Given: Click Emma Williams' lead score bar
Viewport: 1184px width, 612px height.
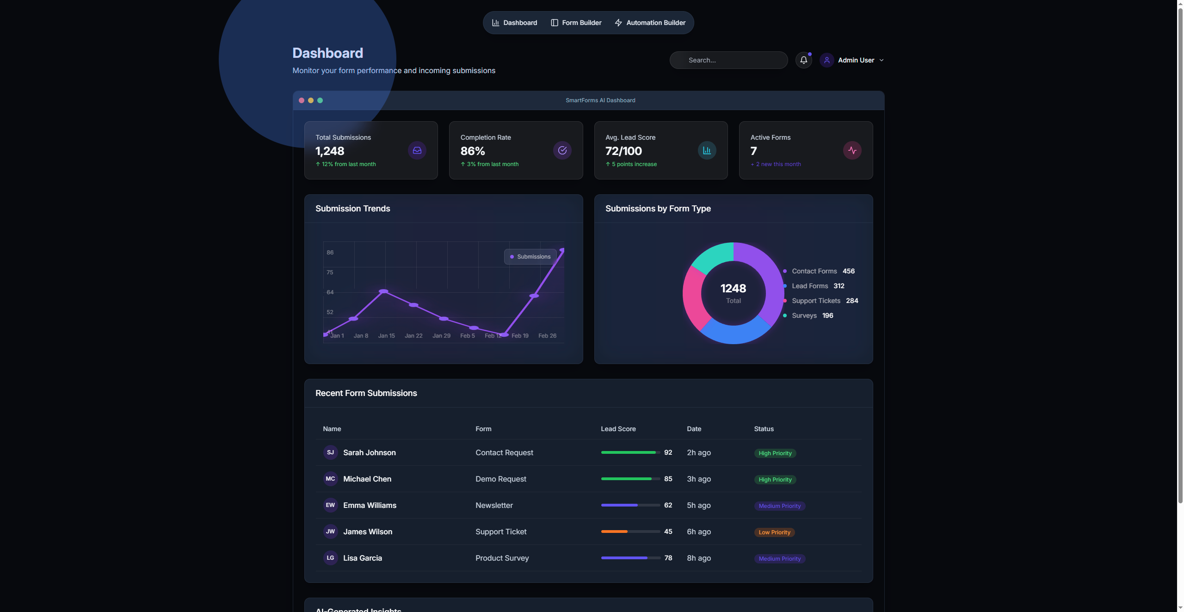Looking at the screenshot, I should (630, 505).
